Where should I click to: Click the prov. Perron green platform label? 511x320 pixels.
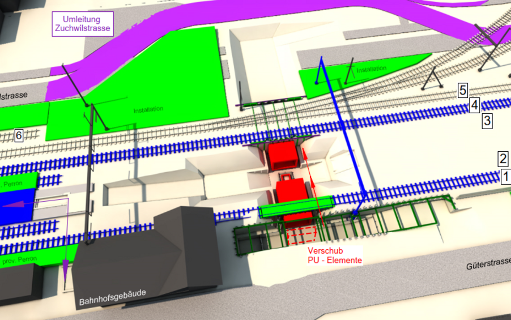tap(20, 260)
